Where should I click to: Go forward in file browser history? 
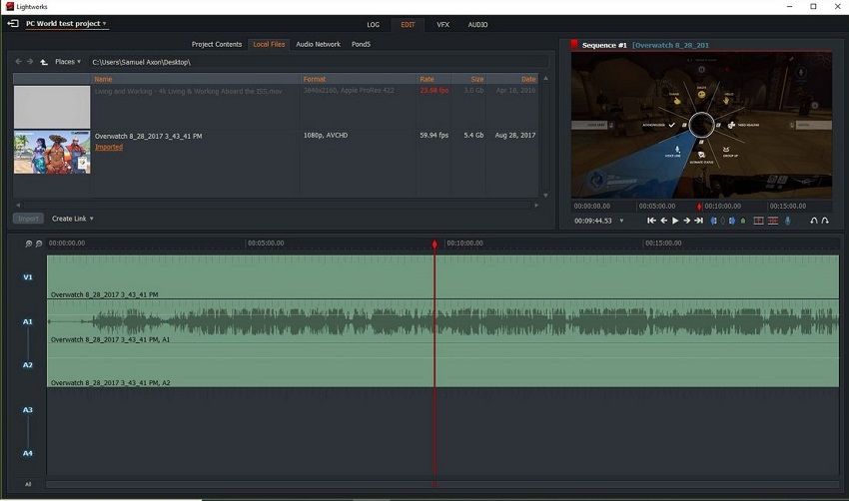(30, 62)
